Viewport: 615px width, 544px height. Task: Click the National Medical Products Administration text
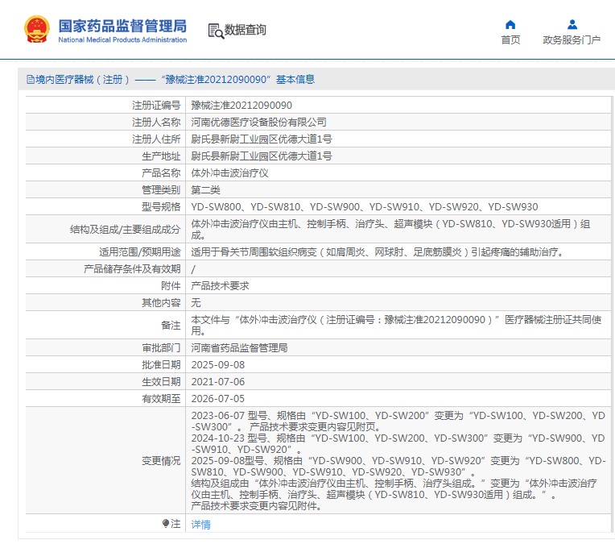(122, 39)
